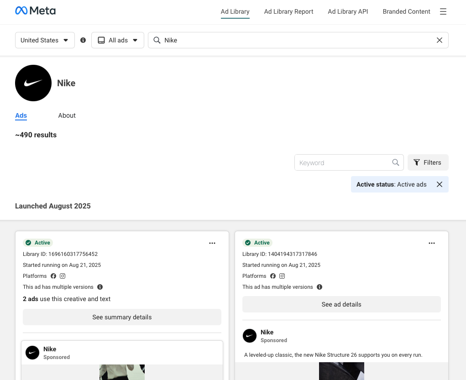Screen dimensions: 466x380
Task: Click Active checkmark badge on second ad
Action: 257,243
